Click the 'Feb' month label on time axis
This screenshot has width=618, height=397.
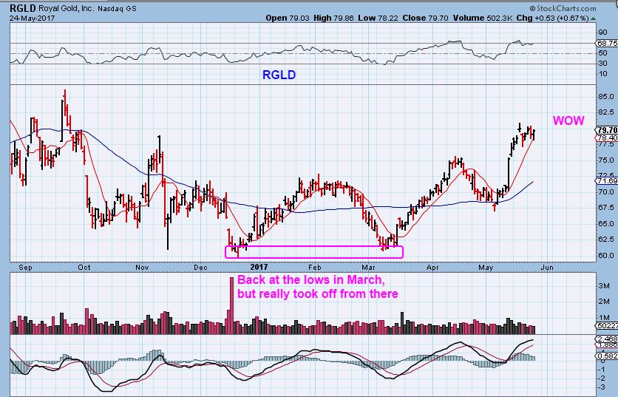(315, 268)
